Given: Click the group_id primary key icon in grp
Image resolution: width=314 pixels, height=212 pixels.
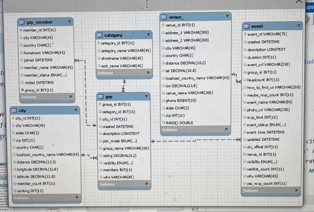Looking at the screenshot, I should [100, 104].
